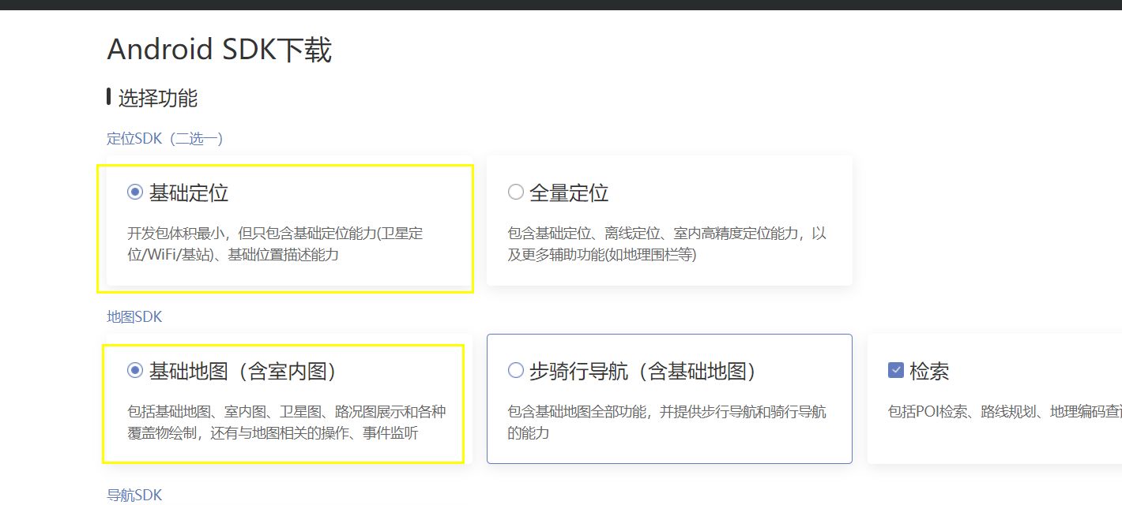The image size is (1122, 505).
Task: Select the 步骑行导航（含基础地图）radio button
Action: 515,371
